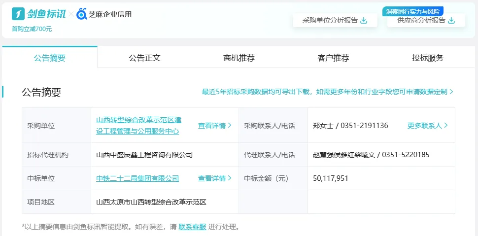Image resolution: width=478 pixels, height=236 pixels.
Task: Select the 客户推荐 tab
Action: point(333,58)
